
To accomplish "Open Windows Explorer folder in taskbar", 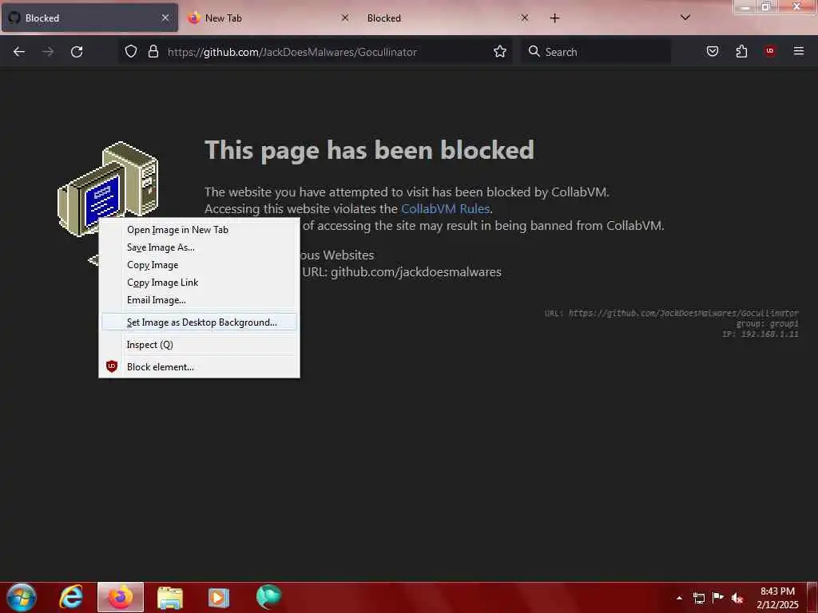I will [x=170, y=597].
